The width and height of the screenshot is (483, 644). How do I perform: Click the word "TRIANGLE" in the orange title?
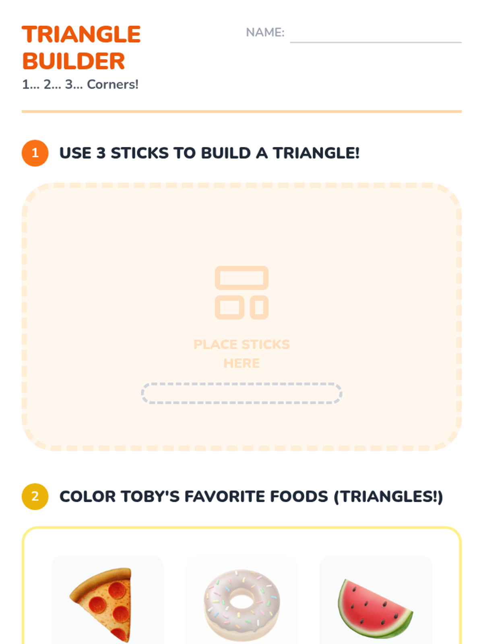coord(81,35)
